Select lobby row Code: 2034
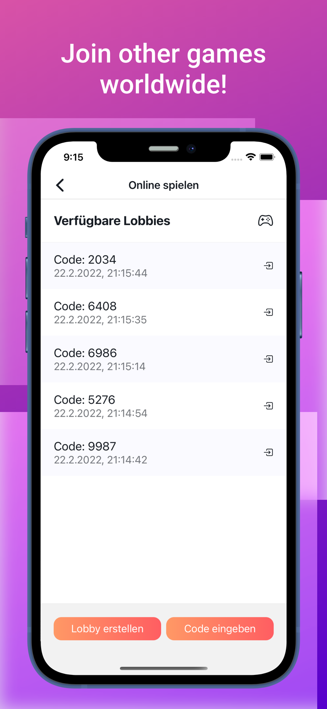Screen dimensions: 327x709 (x=163, y=266)
